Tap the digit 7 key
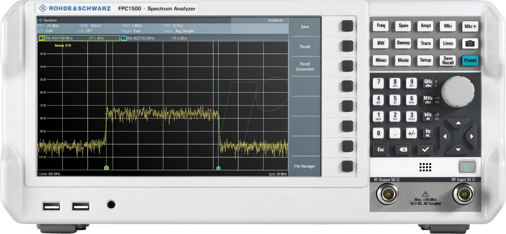The image size is (506, 234). point(378,83)
